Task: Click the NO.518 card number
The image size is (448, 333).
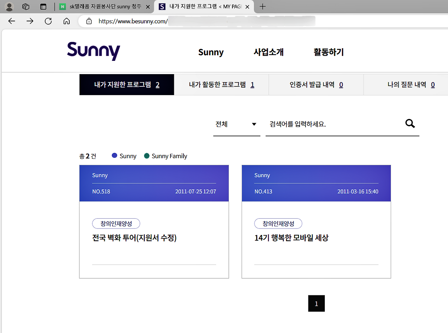Action: coord(101,192)
